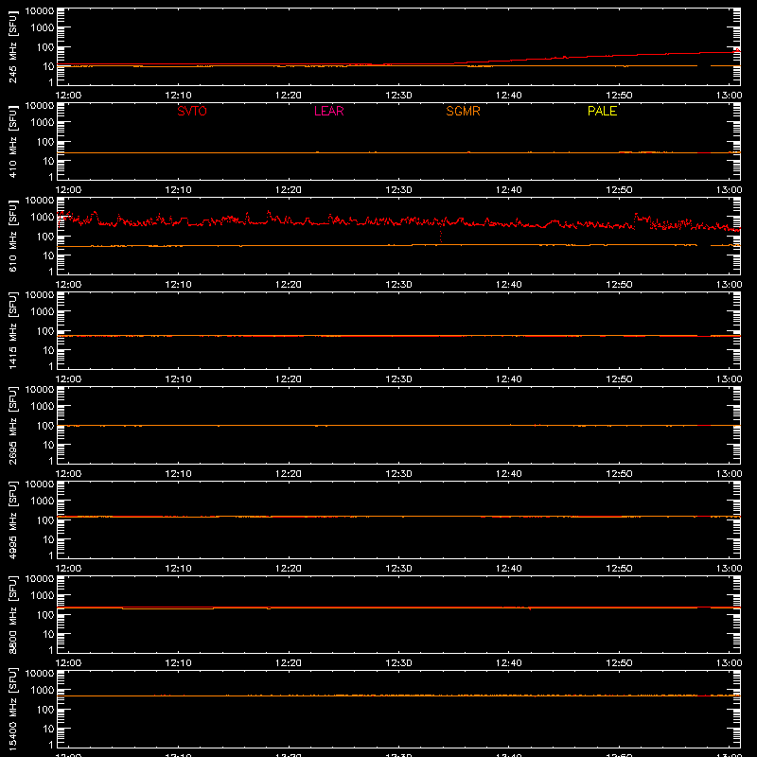
Task: Click 12:00 time label under 245 MHz plot
Action: [x=68, y=96]
